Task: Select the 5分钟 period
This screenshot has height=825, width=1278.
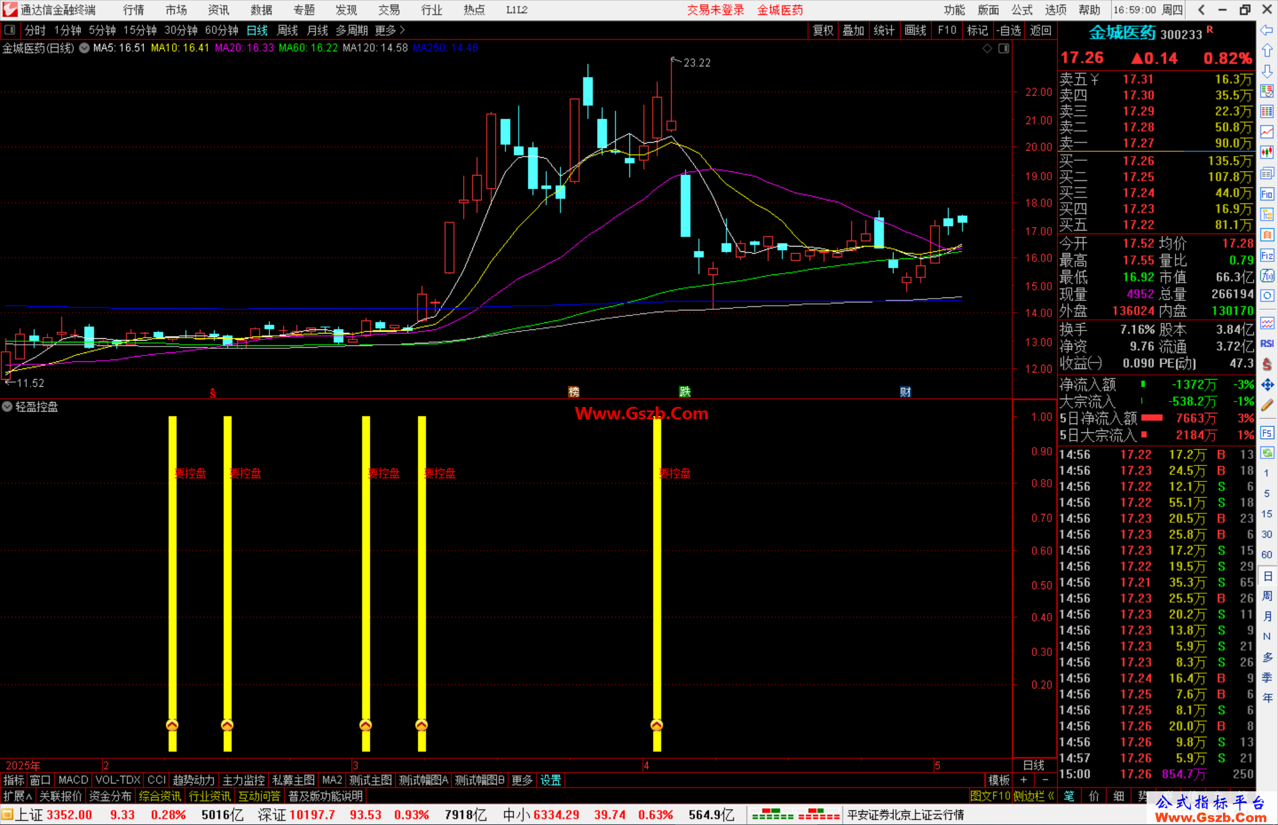Action: (102, 30)
